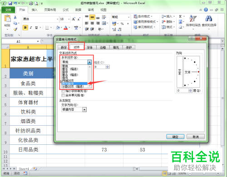Click cell containing 食品类

[x=28, y=84]
